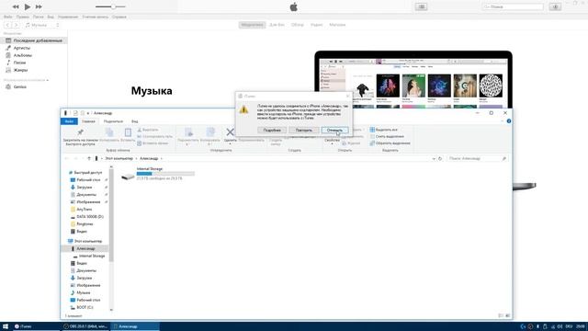The height and width of the screenshot is (331, 588).
Task: Open the Файл tab in Explorer
Action: coord(69,121)
